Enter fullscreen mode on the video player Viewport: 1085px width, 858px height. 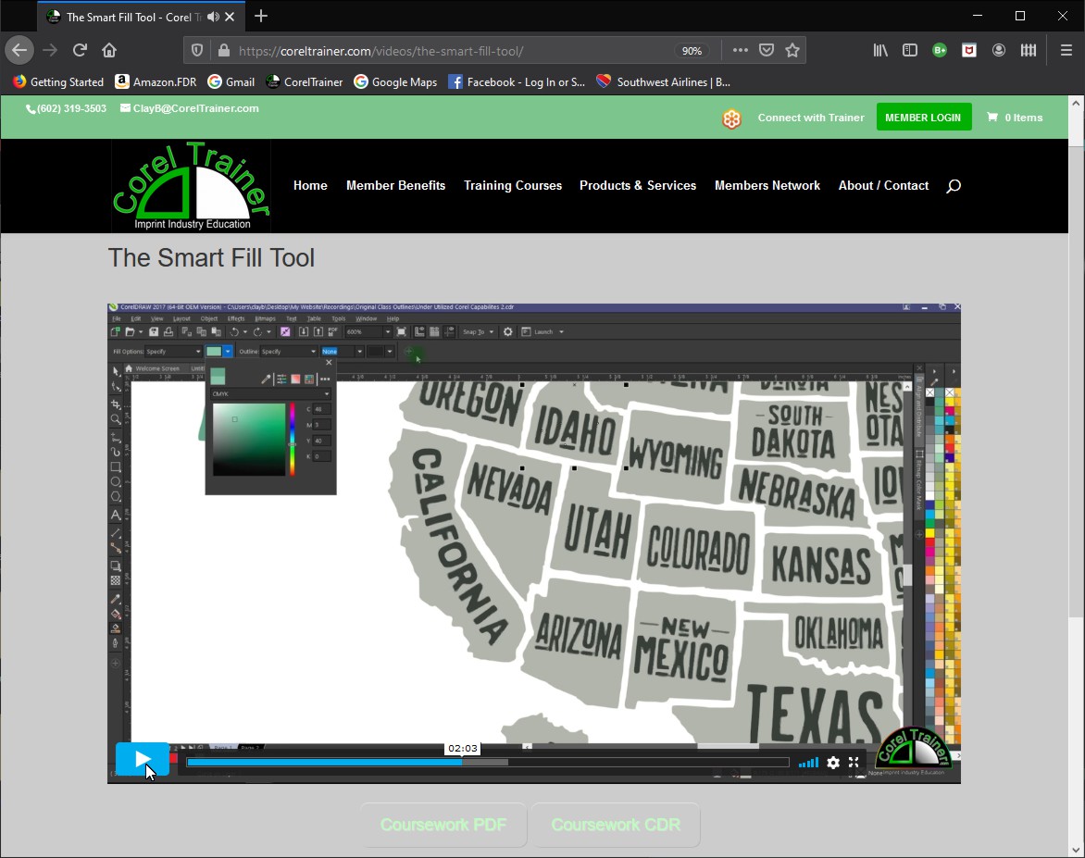(854, 763)
